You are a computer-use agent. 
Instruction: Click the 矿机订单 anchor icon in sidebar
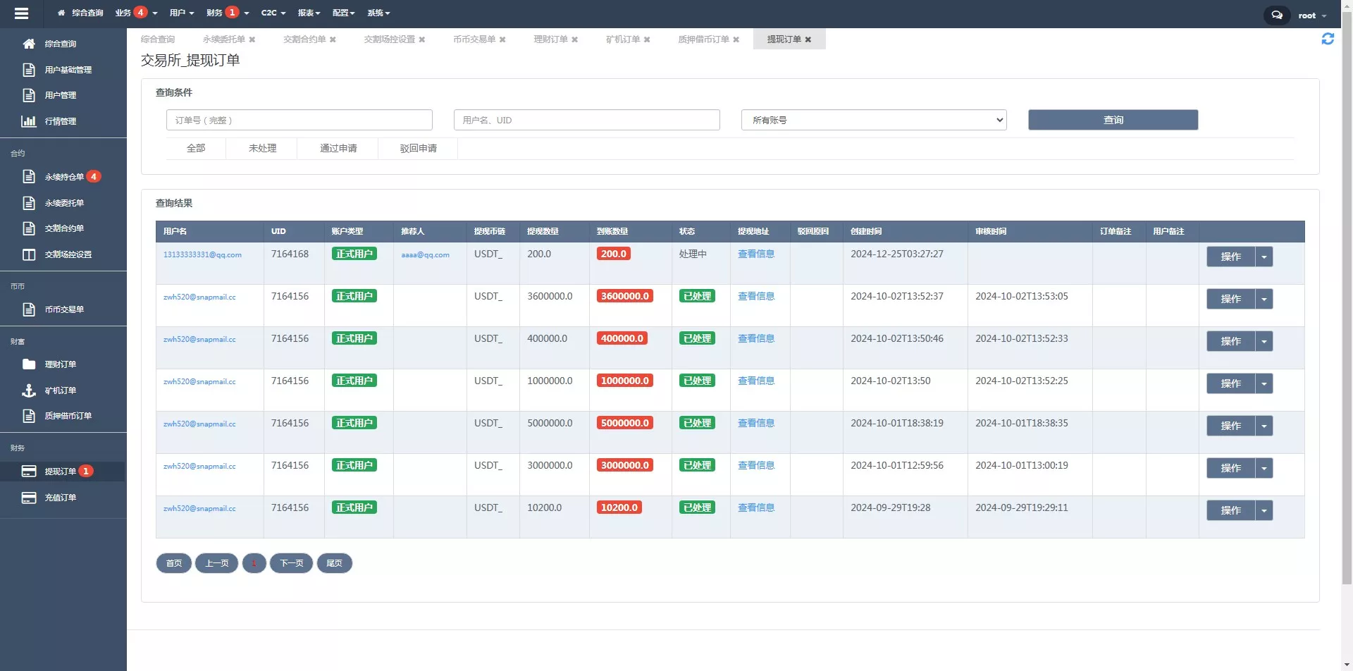tap(29, 390)
